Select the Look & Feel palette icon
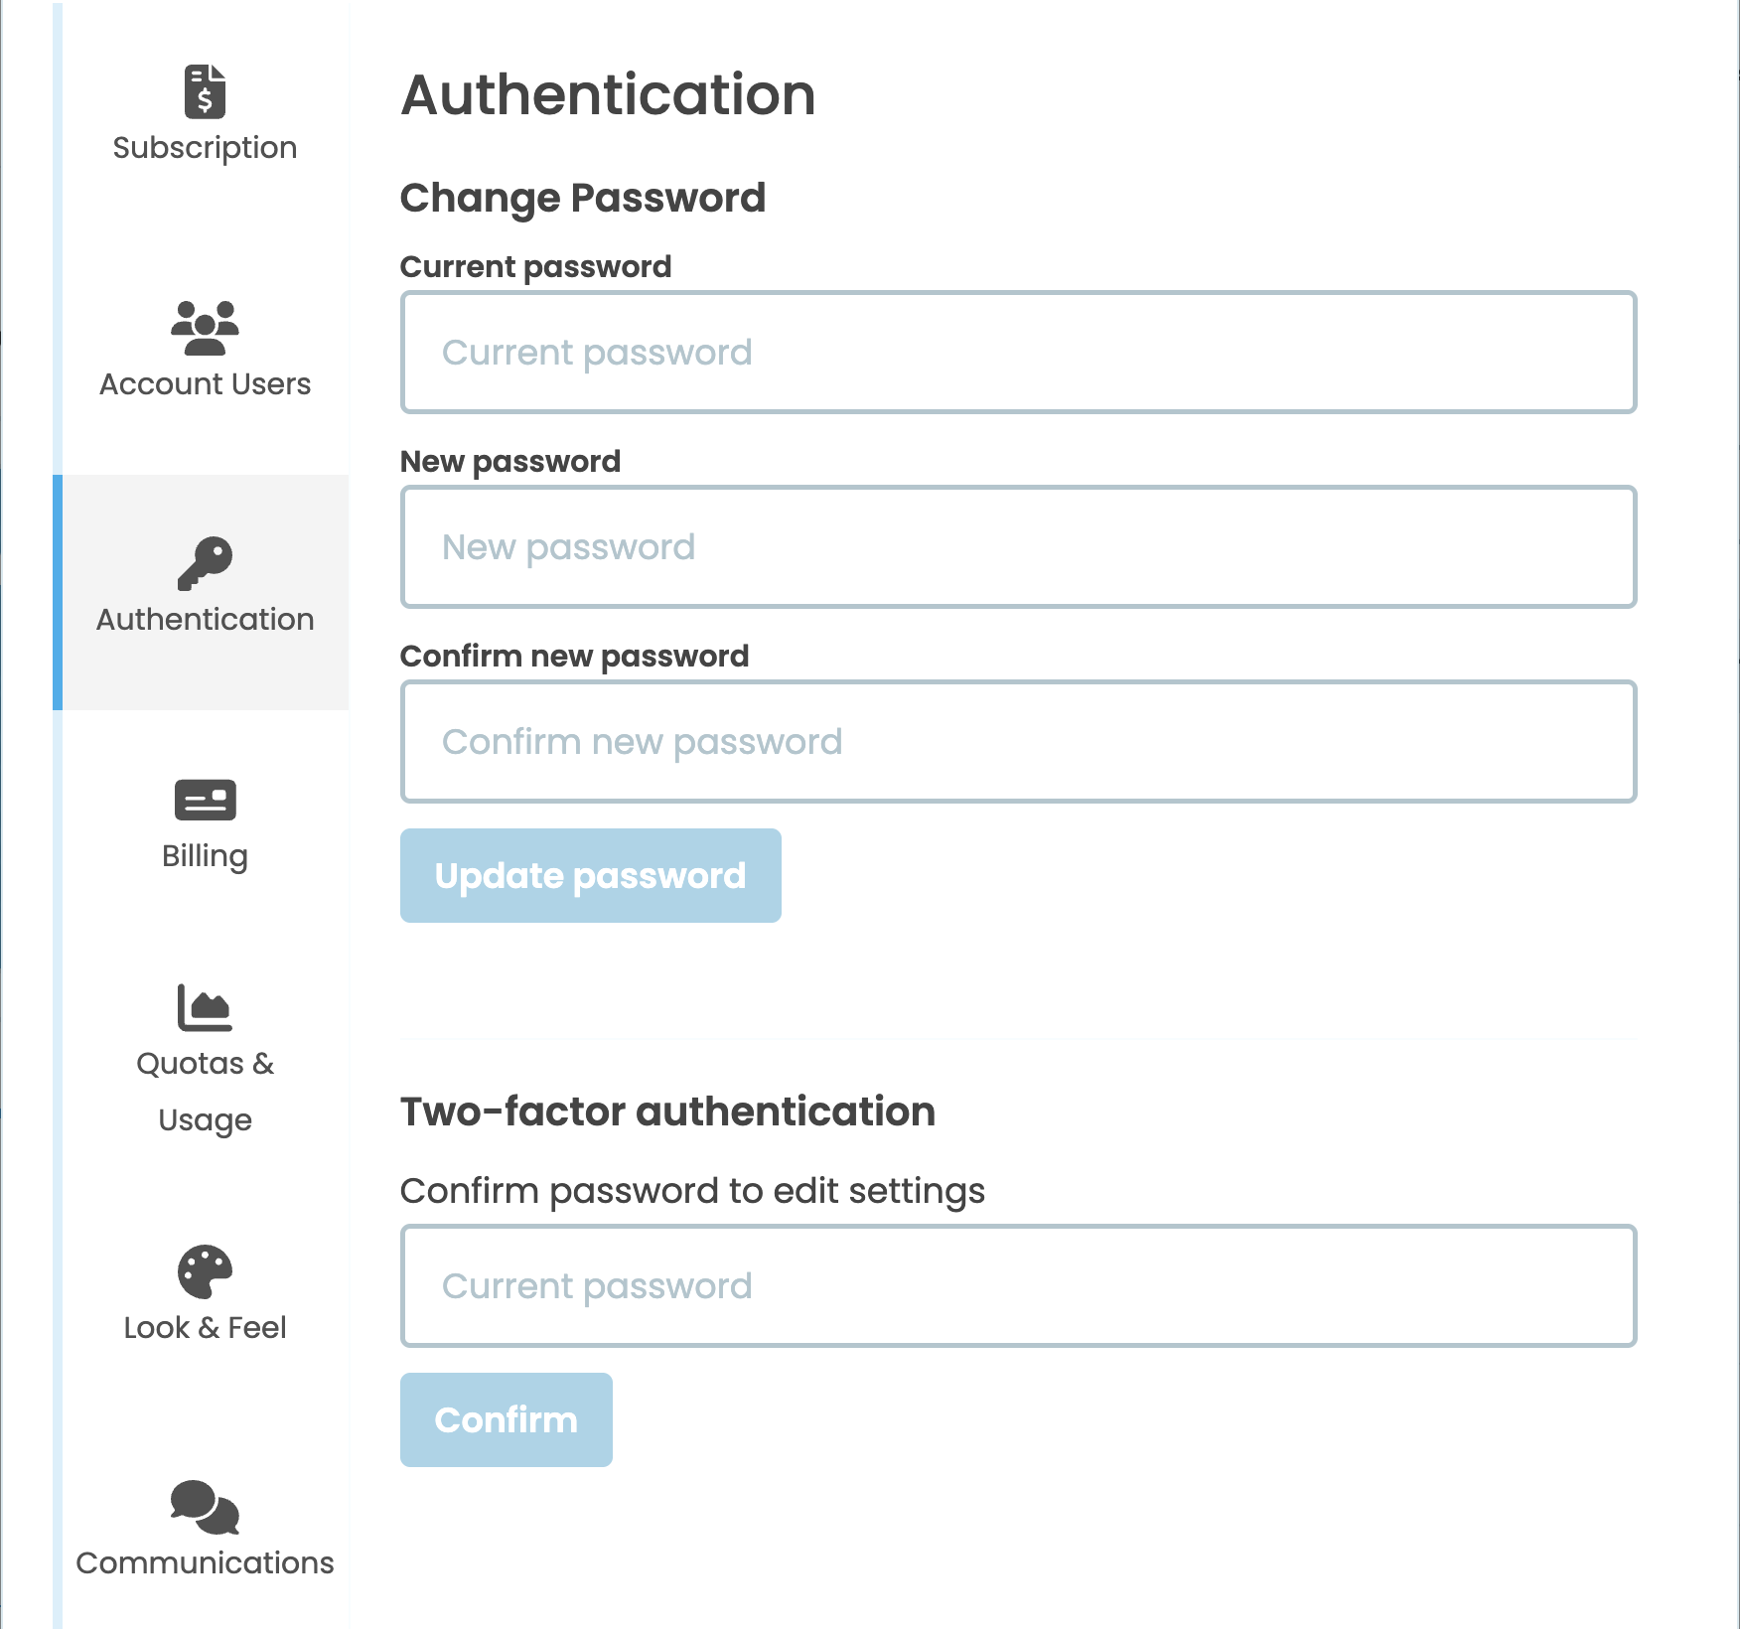This screenshot has width=1740, height=1629. pos(205,1269)
